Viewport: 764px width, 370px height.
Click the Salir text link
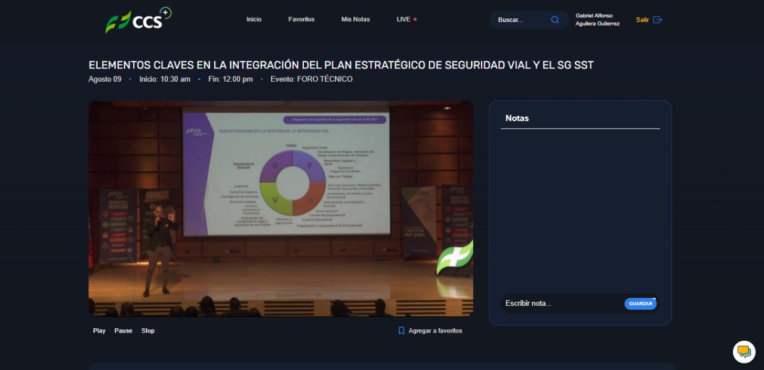click(x=642, y=20)
